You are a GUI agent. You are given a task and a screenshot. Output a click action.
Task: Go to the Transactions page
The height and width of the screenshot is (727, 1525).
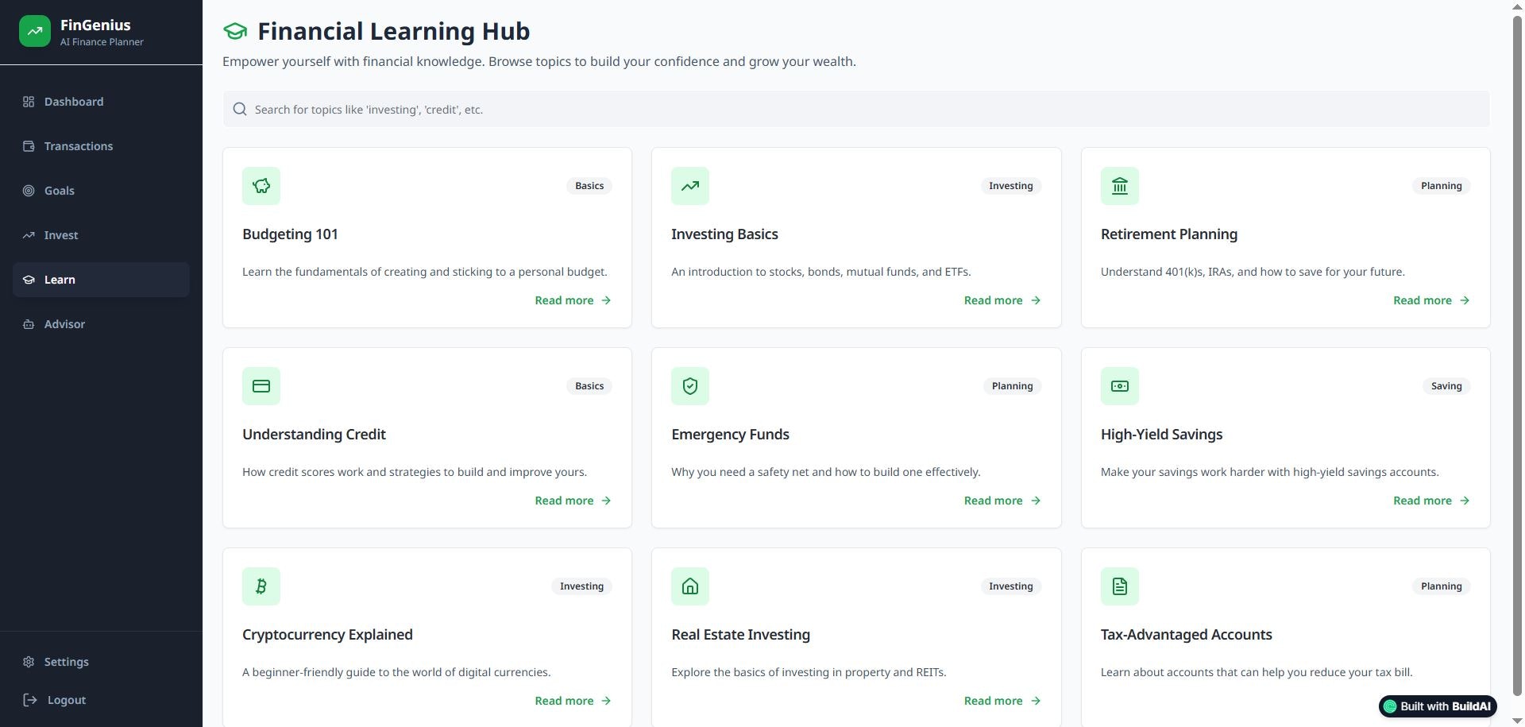pos(101,146)
